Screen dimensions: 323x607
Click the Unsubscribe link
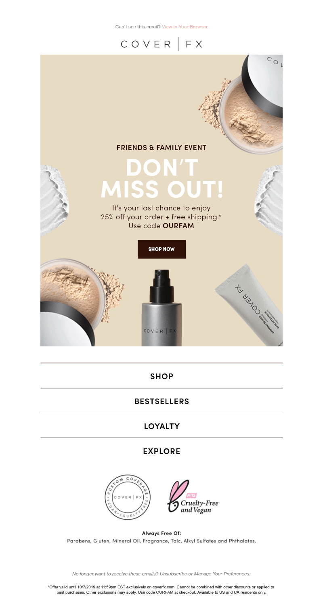[x=173, y=574]
